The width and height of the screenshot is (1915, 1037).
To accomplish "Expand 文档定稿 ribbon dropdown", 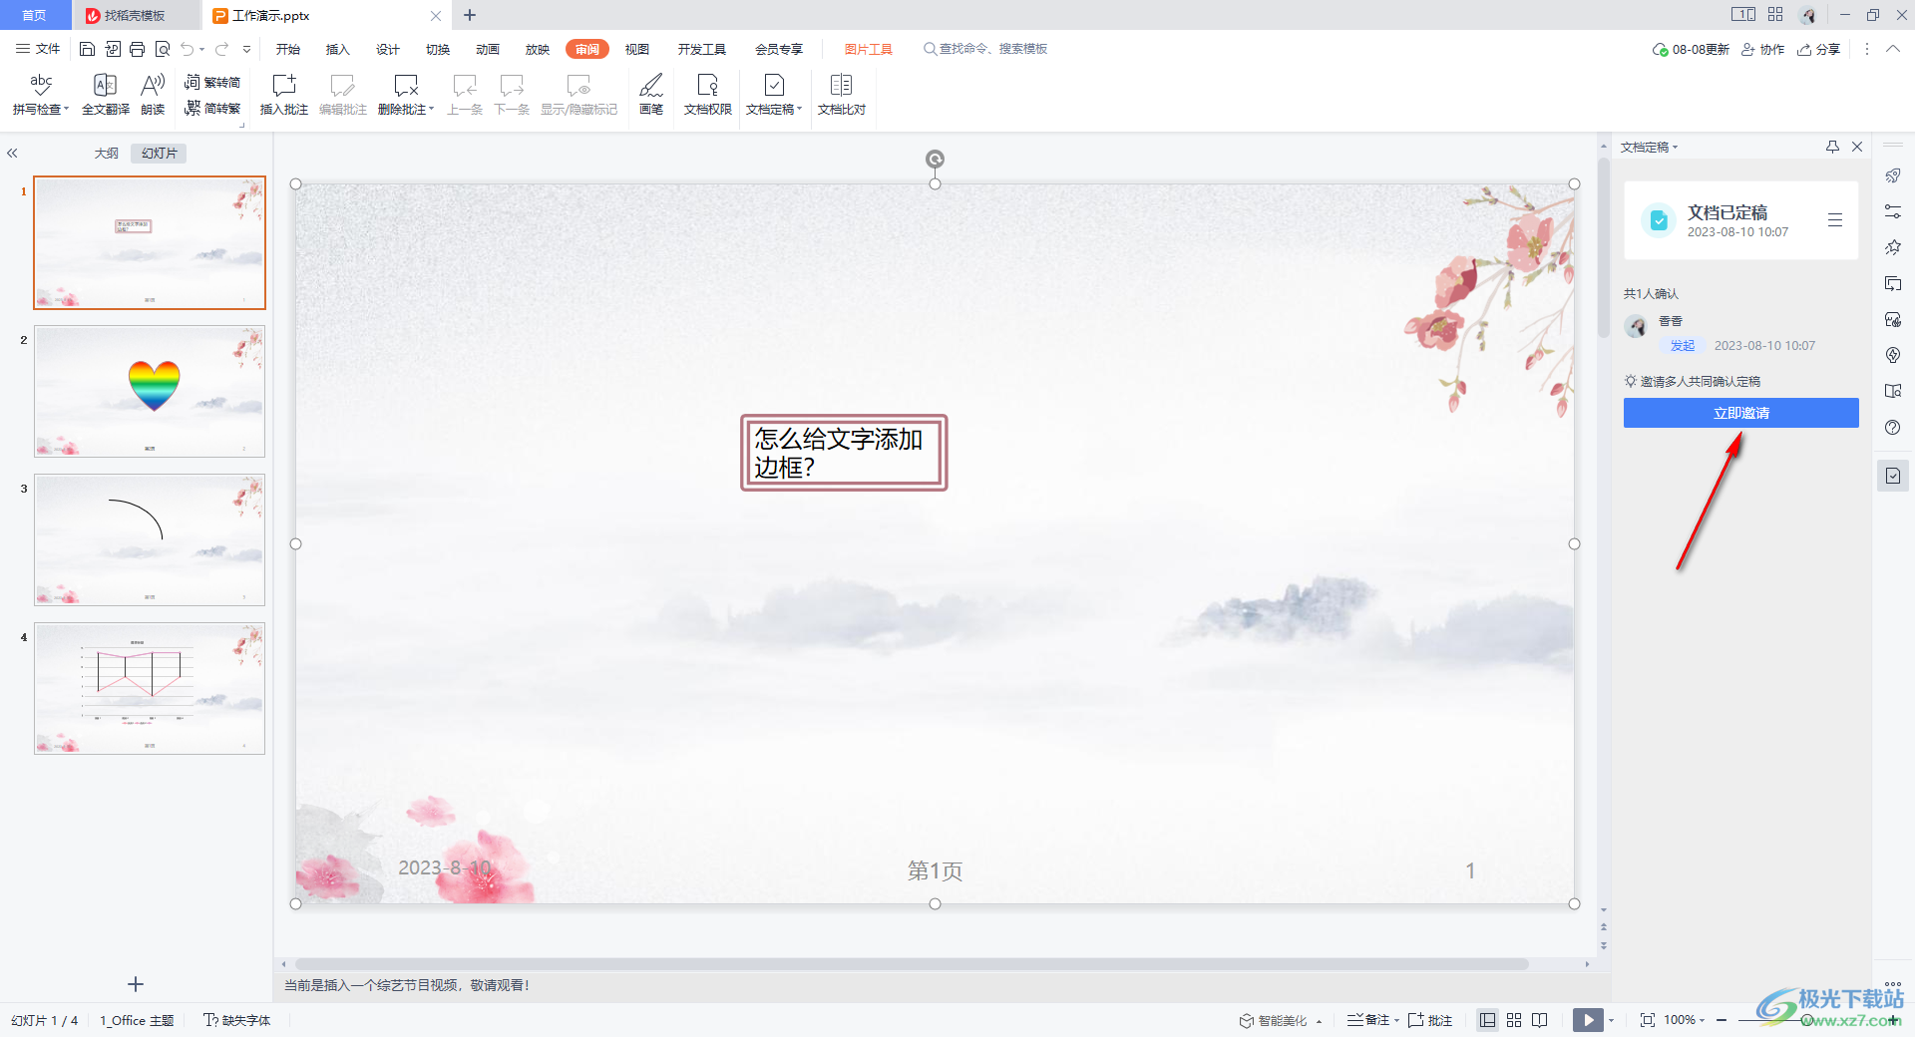I will (x=800, y=110).
